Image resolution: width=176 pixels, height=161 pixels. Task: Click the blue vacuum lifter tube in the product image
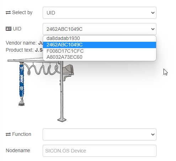pos(22,81)
